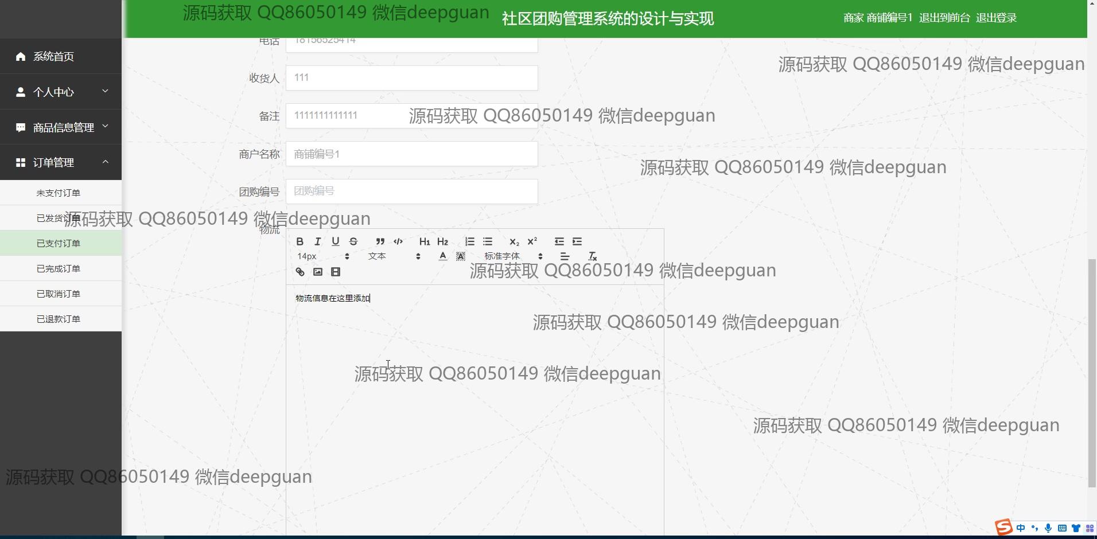Open 已完成订单 in the sidebar

tap(59, 268)
